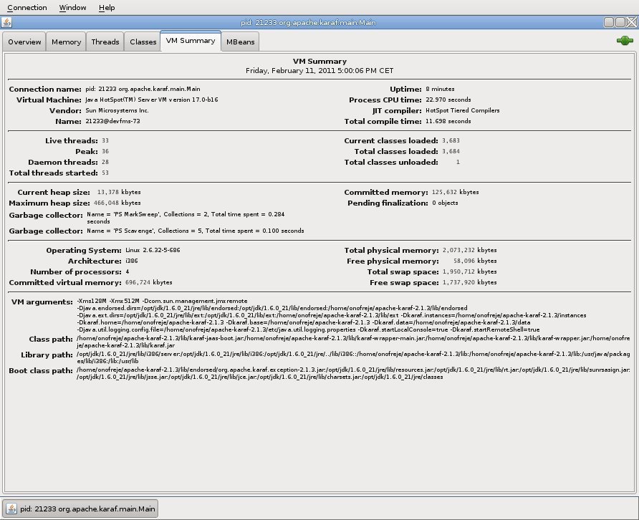Minimize the internal pid 21233 frame

pyautogui.click(x=609, y=22)
